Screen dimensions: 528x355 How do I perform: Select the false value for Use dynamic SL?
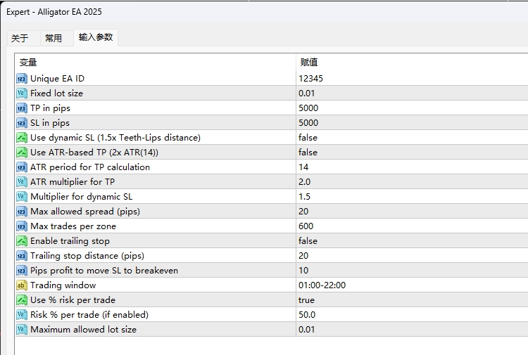(308, 138)
